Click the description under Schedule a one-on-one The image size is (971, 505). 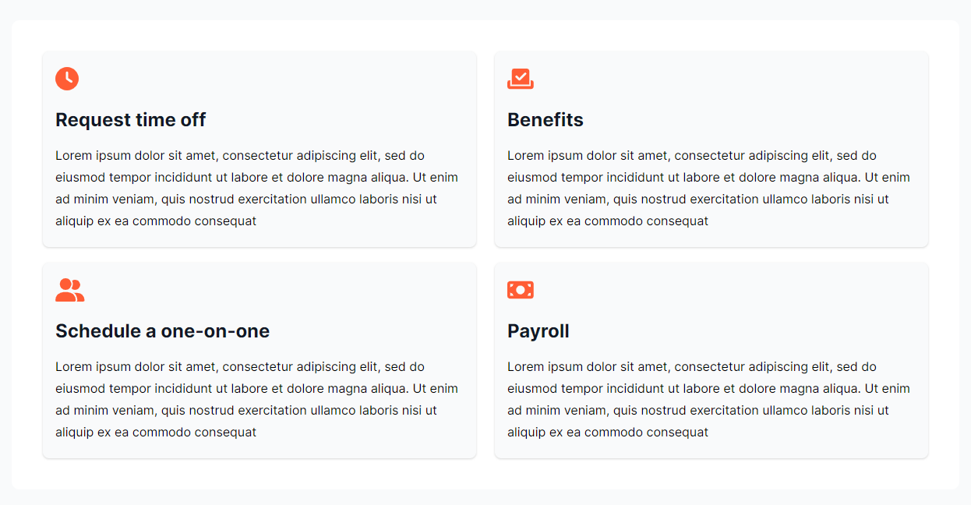[x=257, y=400]
